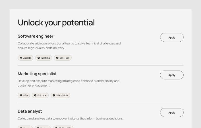Apply for the Marketing specialist position

(172, 75)
